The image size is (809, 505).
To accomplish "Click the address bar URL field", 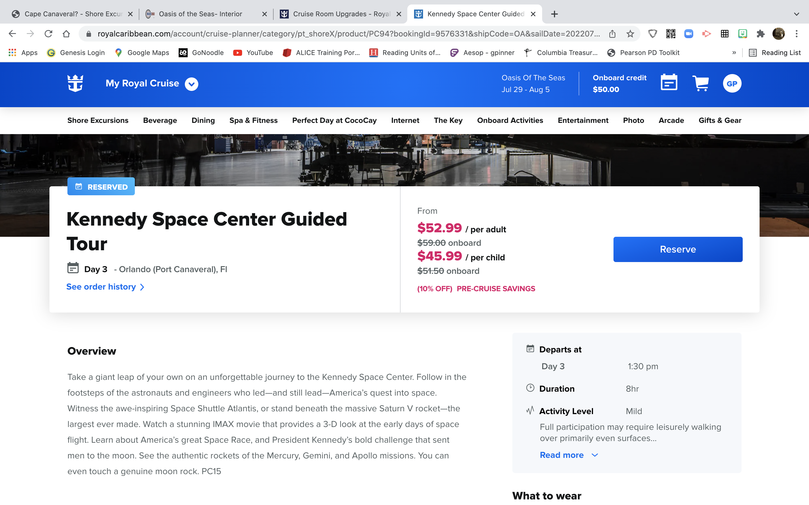I will [349, 34].
